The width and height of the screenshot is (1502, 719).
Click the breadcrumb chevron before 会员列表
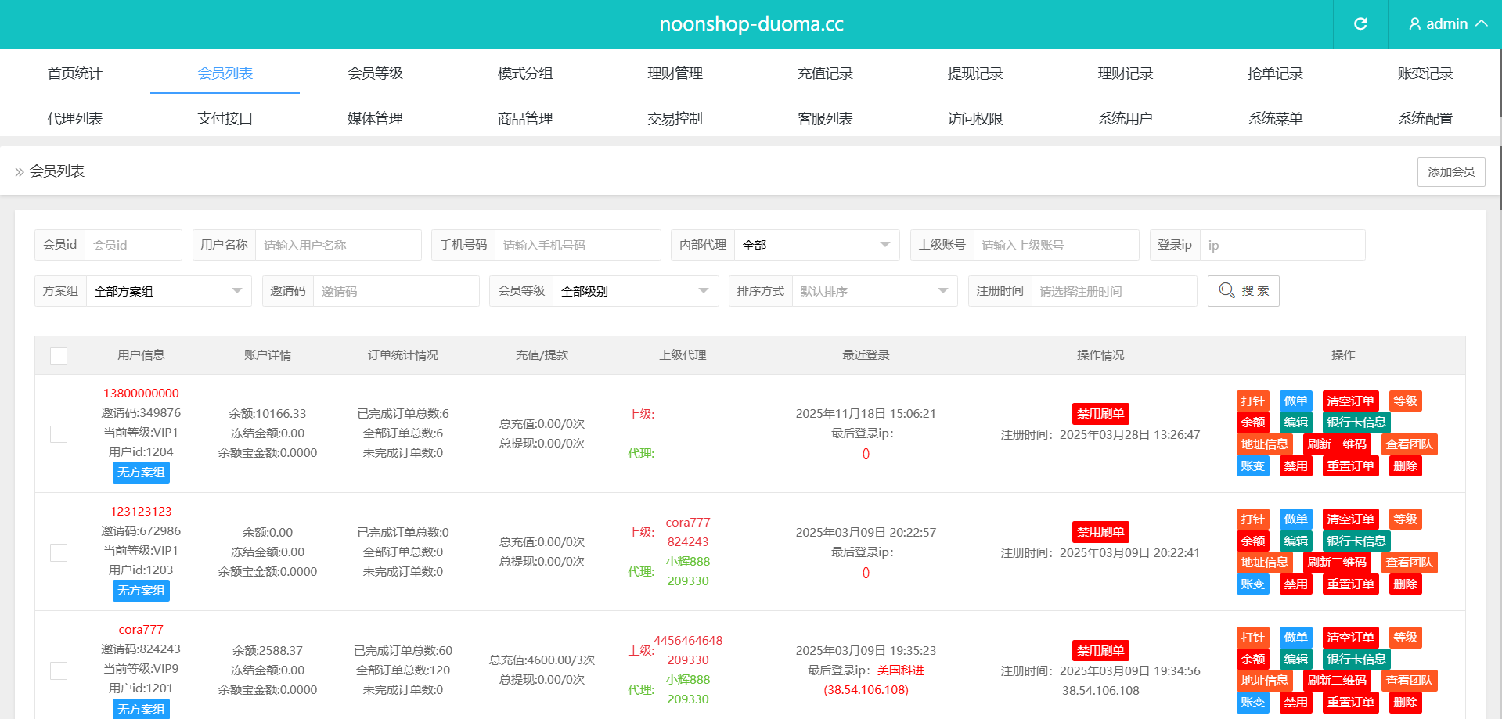[20, 172]
